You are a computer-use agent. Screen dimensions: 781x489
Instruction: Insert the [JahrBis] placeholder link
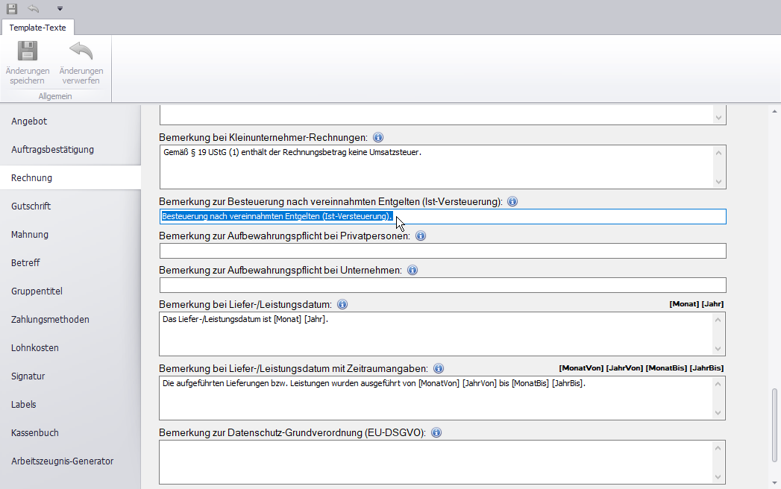click(706, 368)
